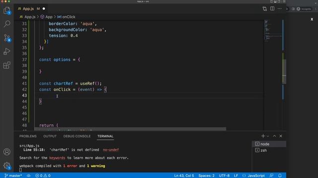Click the editor horizontal scrollbar
Image resolution: width=318 pixels, height=178 pixels.
(130, 129)
